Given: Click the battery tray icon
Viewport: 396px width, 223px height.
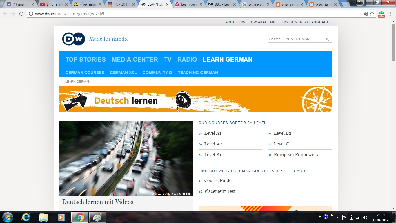Looking at the screenshot, I should (x=351, y=217).
